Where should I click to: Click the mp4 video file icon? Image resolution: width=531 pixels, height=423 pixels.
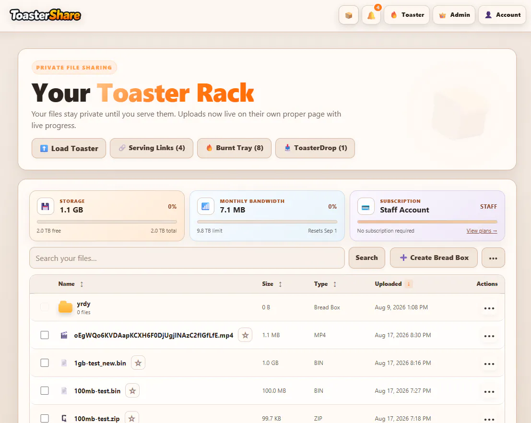pos(64,335)
